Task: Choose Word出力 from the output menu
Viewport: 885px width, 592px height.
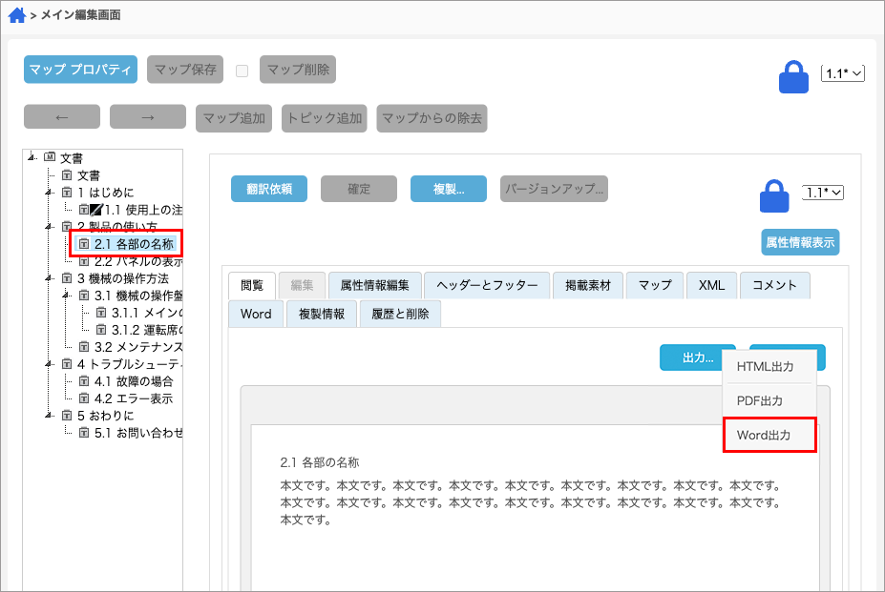Action: (769, 436)
